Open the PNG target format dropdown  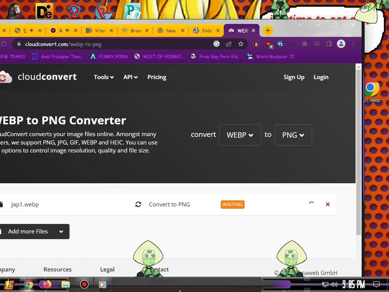293,135
